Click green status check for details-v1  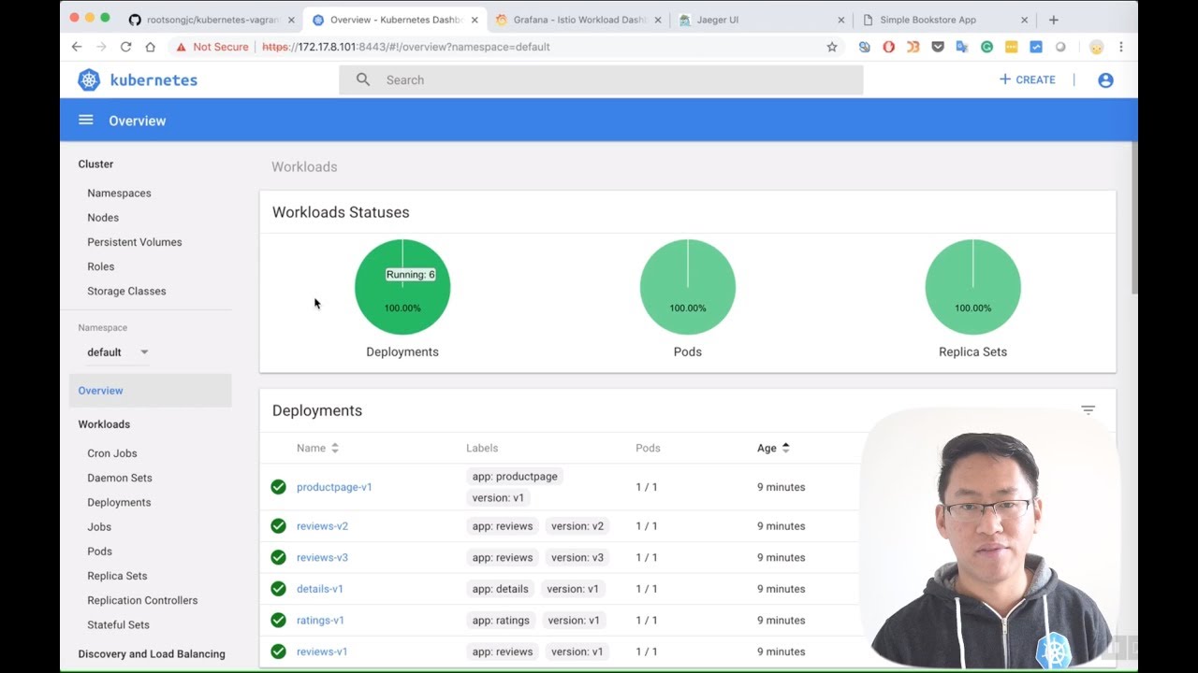pos(278,589)
